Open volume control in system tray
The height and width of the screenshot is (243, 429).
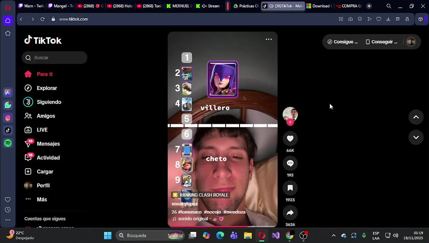tap(395, 236)
